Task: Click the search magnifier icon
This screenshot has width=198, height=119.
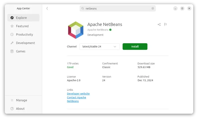Action: [83, 8]
